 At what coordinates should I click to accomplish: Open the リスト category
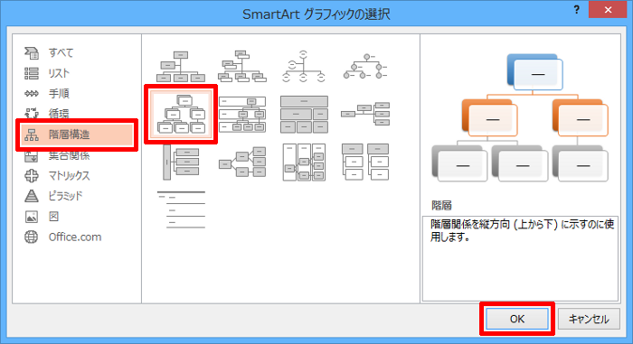point(59,73)
